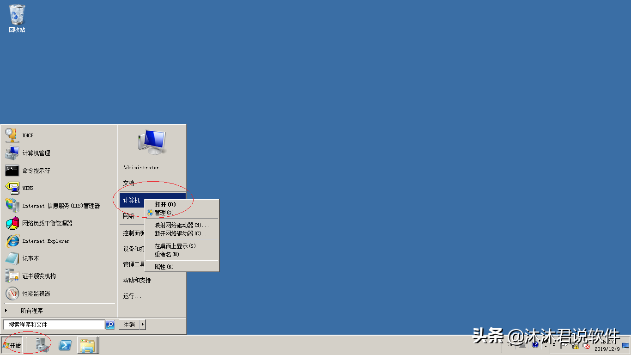Launch 计算机管理 (Computer Management)
The height and width of the screenshot is (355, 631).
[x=37, y=153]
